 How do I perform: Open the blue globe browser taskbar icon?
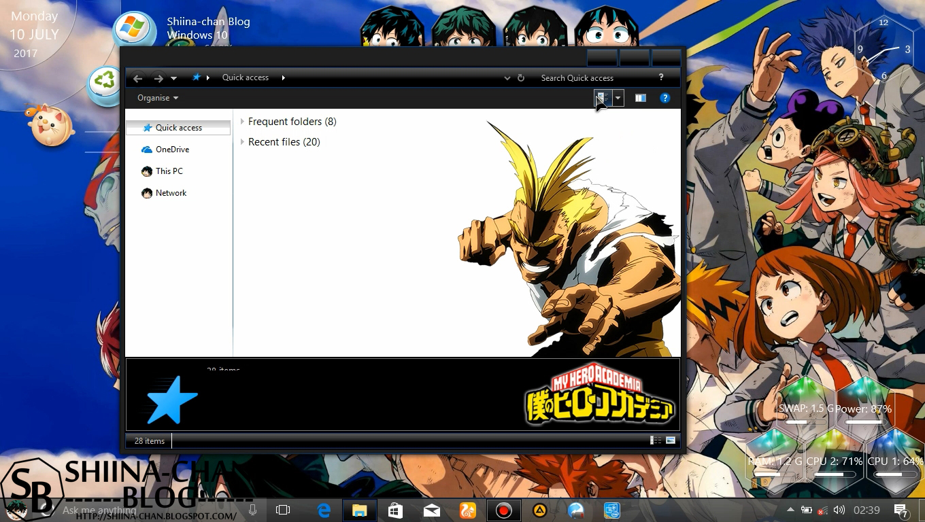click(575, 510)
